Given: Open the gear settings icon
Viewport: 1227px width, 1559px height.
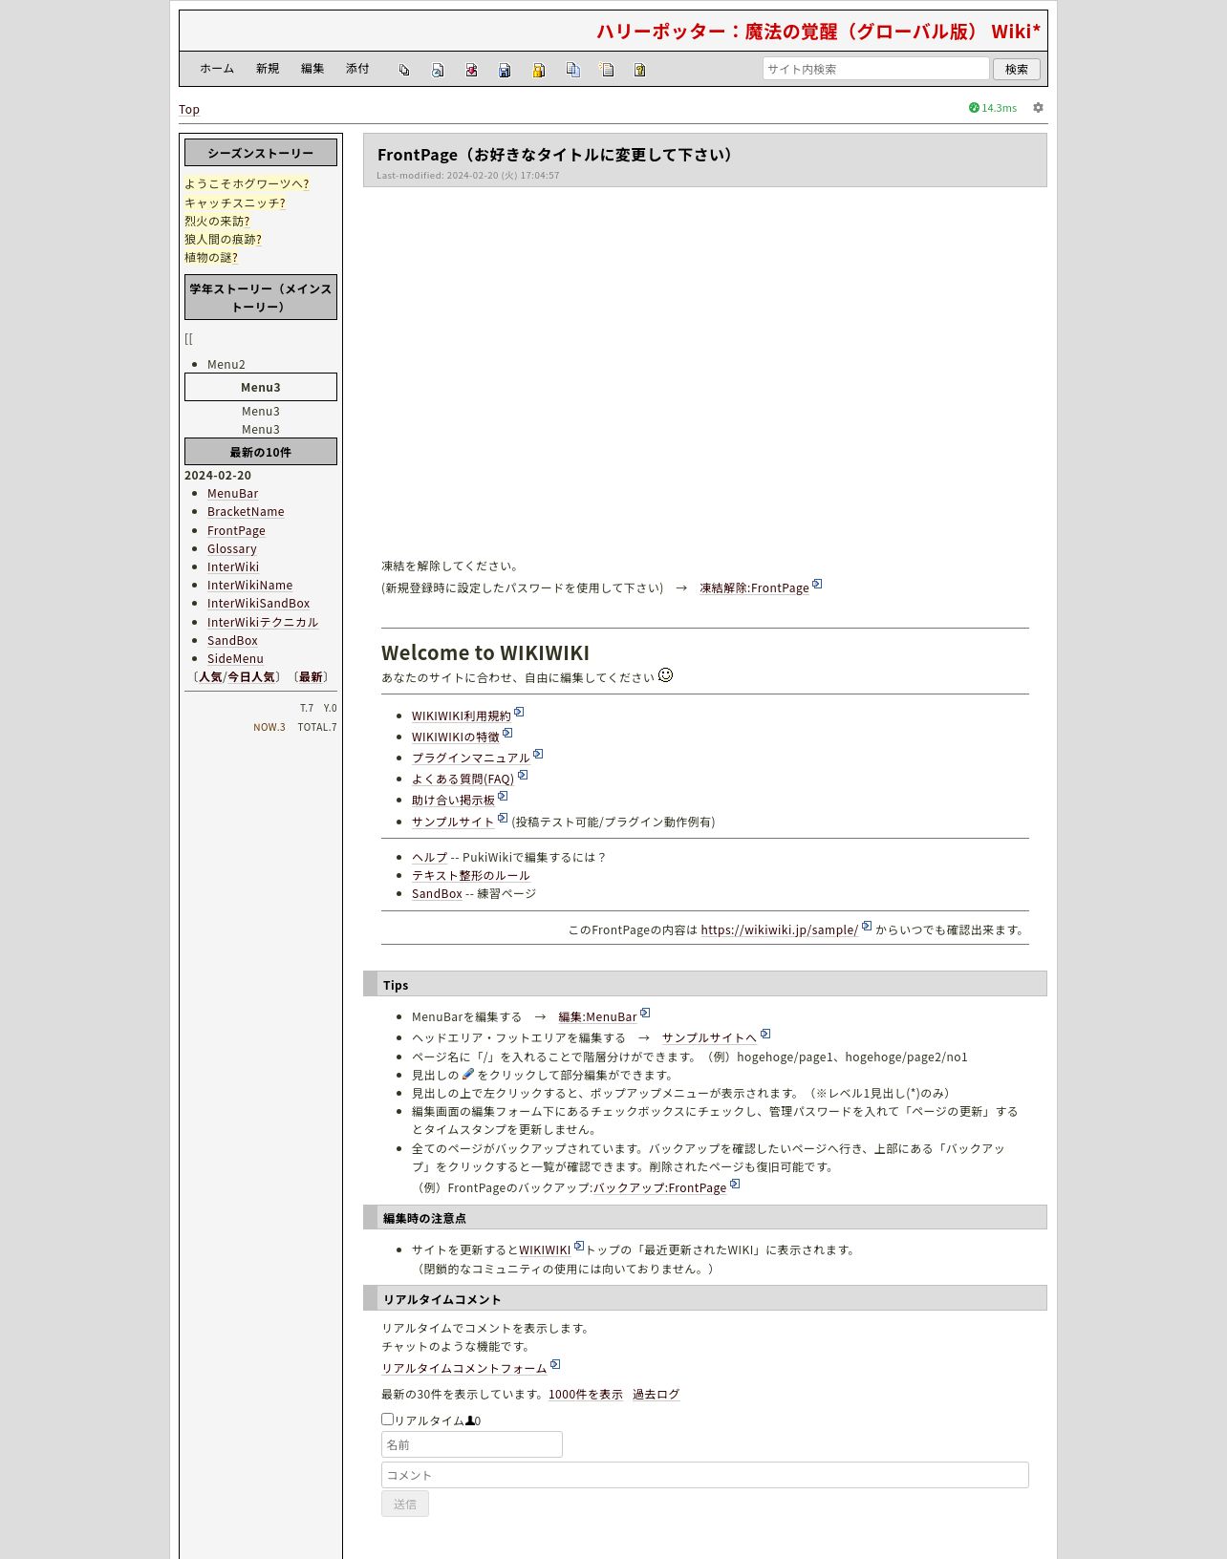Looking at the screenshot, I should click(x=1038, y=108).
